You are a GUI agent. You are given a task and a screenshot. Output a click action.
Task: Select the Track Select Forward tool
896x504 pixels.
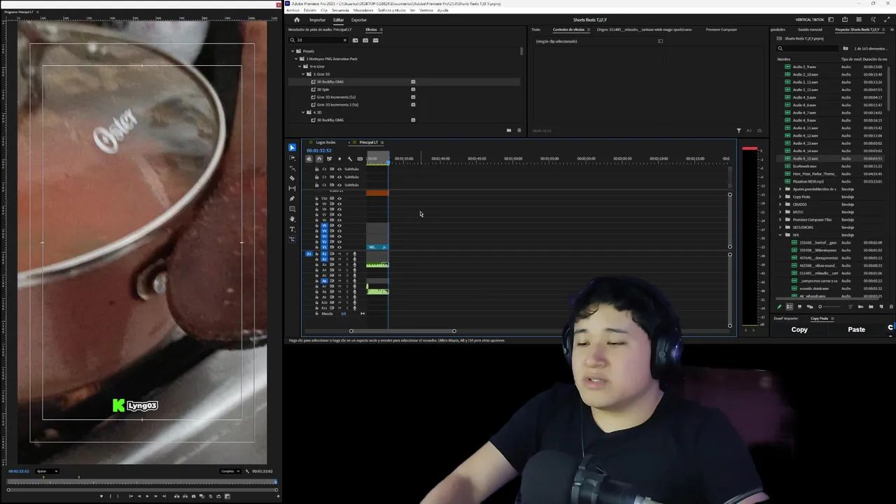coord(292,158)
